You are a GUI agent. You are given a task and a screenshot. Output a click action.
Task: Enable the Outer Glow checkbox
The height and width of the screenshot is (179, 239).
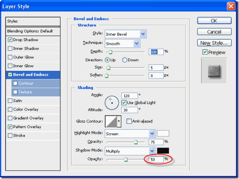[x=10, y=57]
